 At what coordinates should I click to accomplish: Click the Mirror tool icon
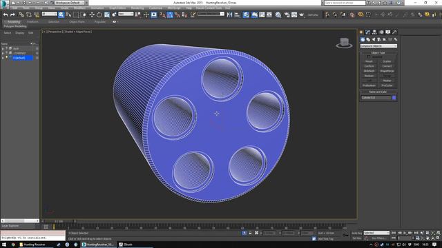pyautogui.click(x=229, y=14)
